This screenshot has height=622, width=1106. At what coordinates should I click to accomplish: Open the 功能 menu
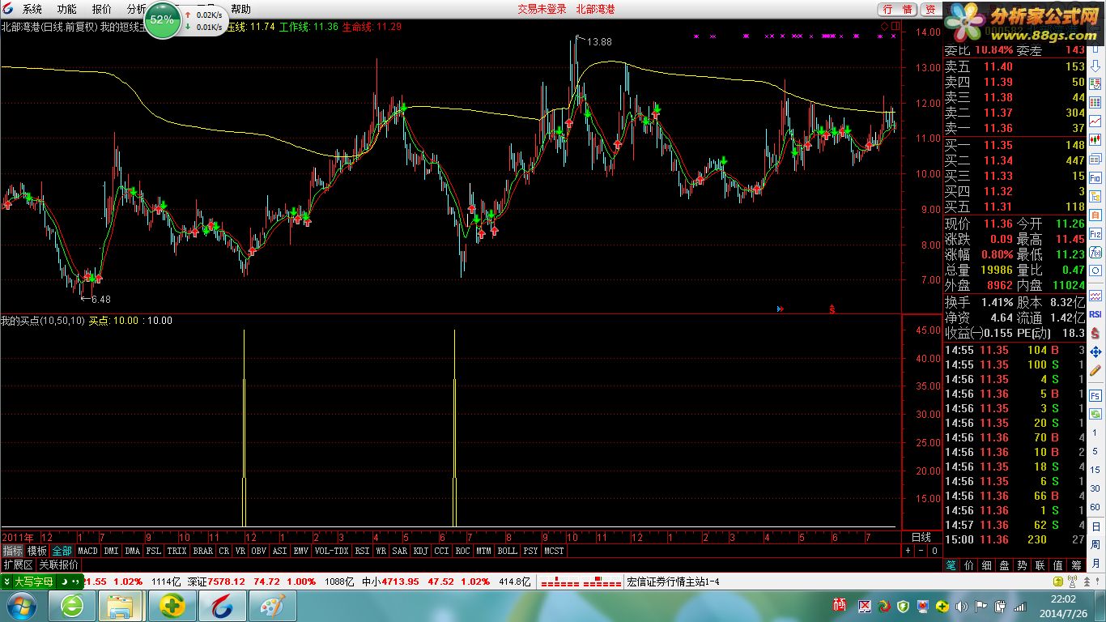[x=67, y=9]
